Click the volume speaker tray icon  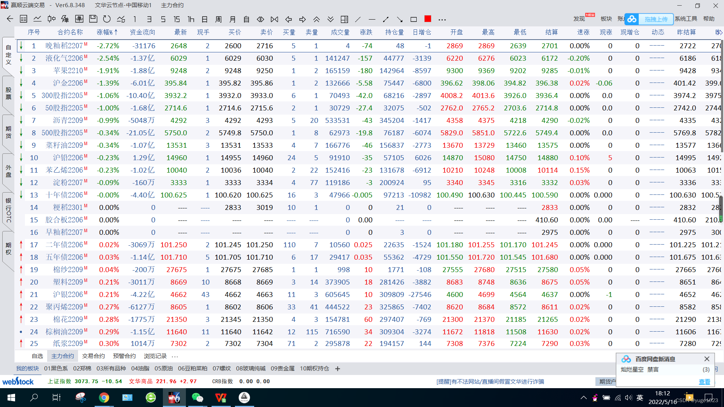(628, 398)
